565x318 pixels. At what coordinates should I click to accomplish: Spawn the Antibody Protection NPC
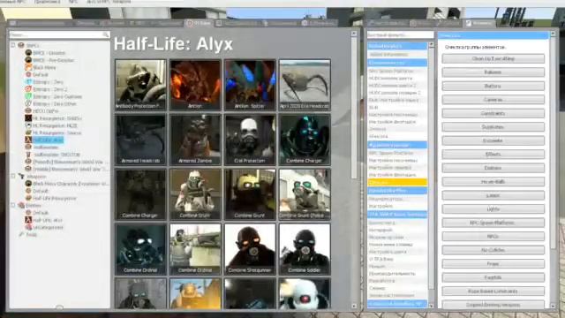pos(140,85)
